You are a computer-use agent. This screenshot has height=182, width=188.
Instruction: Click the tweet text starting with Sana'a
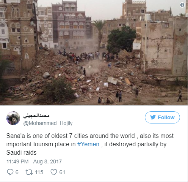(x=90, y=144)
